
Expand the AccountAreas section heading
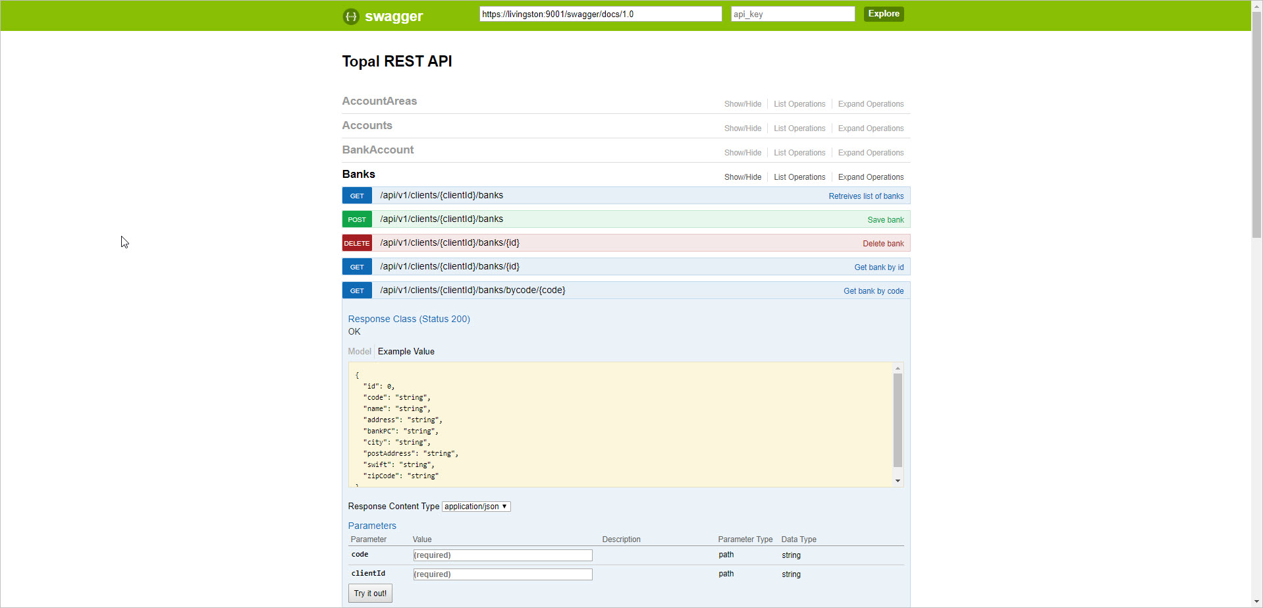(x=379, y=101)
